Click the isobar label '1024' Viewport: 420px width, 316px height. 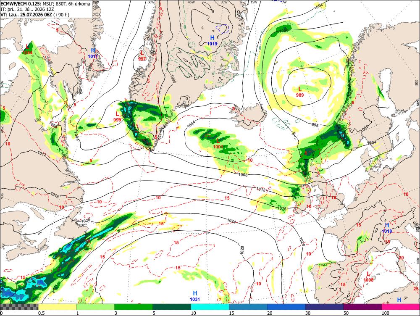pyautogui.click(x=231, y=221)
